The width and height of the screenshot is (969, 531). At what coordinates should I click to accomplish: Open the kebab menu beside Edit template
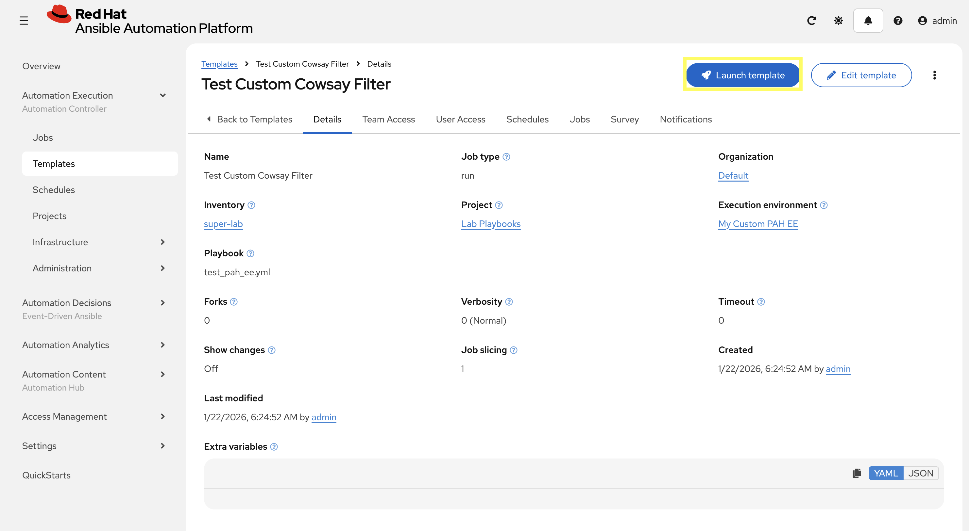point(934,75)
